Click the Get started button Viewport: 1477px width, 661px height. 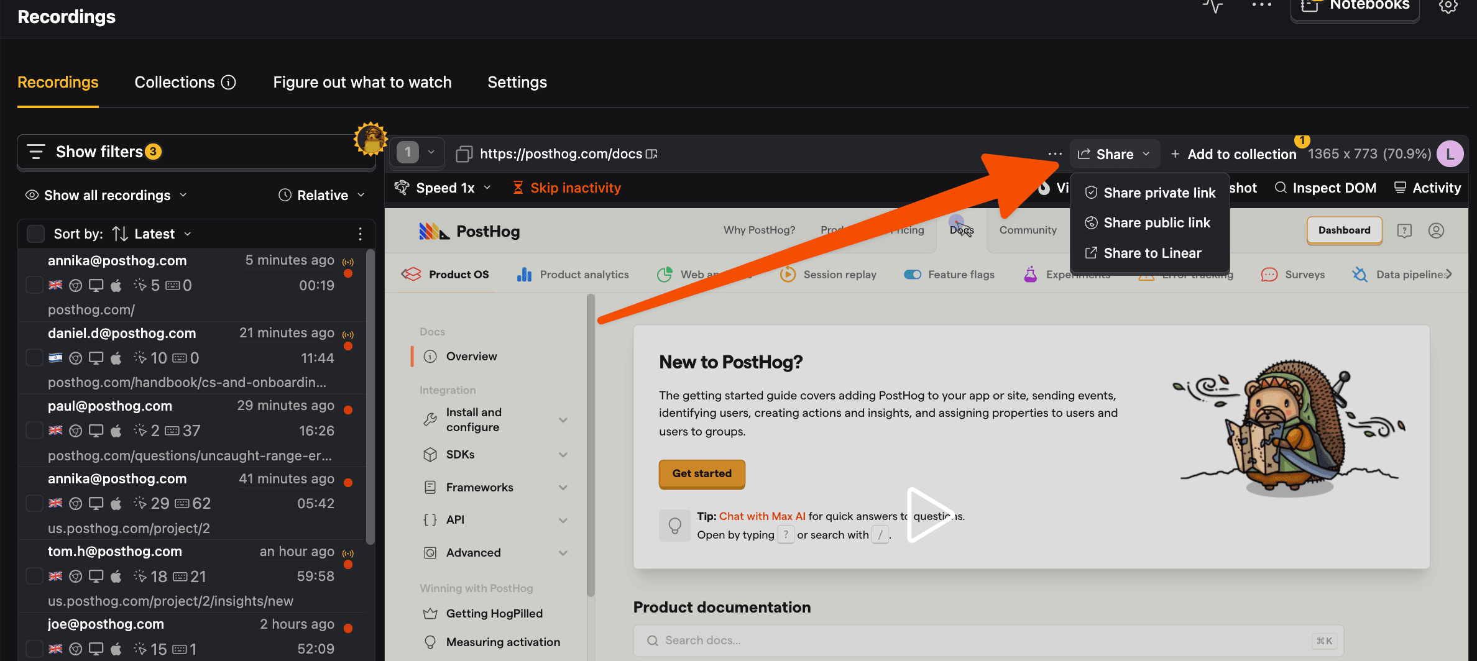click(x=702, y=473)
